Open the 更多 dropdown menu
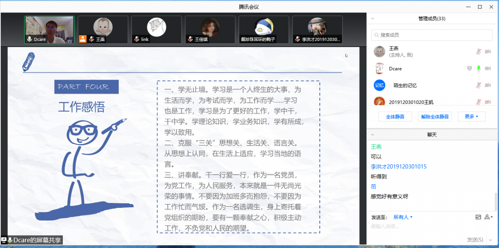 pyautogui.click(x=471, y=116)
